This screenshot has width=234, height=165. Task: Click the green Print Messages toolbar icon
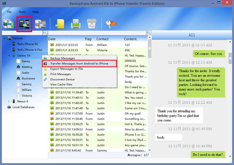pyautogui.click(x=76, y=24)
